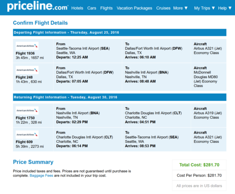Image resolution: width=235 pixels, height=194 pixels.
Task: Expand the More dropdown menu
Action: (180, 8)
